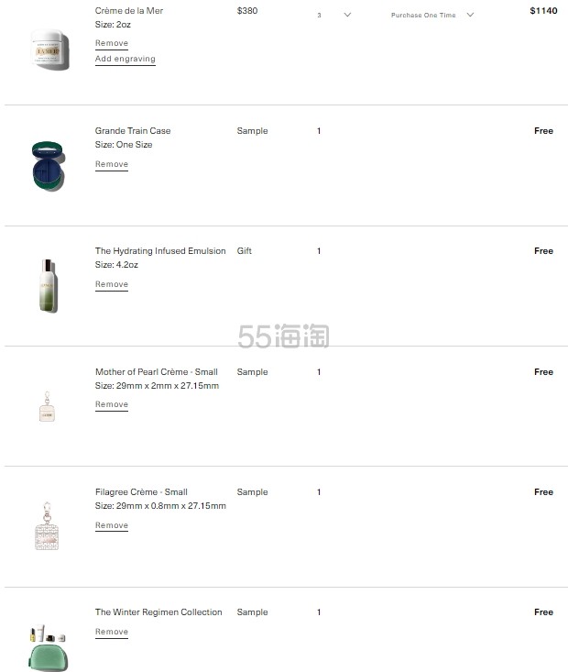
Task: Open Hydrating Infused Emulsion bottle image
Action: coord(48,285)
